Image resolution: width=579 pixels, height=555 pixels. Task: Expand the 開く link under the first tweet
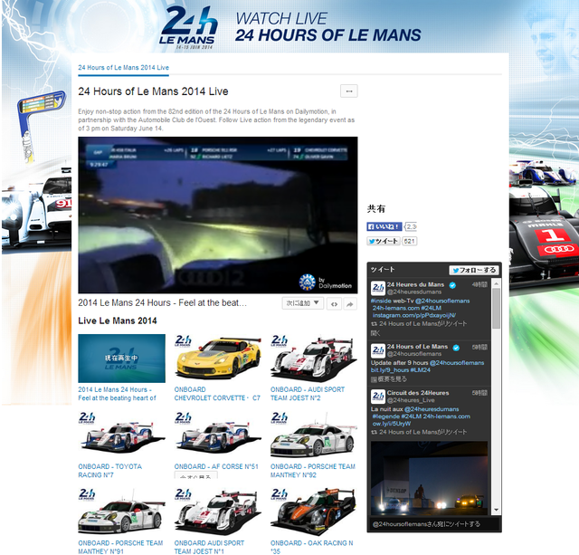coord(375,333)
